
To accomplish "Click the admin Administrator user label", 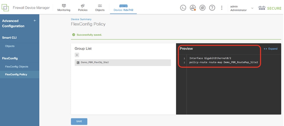I will 238,8.
